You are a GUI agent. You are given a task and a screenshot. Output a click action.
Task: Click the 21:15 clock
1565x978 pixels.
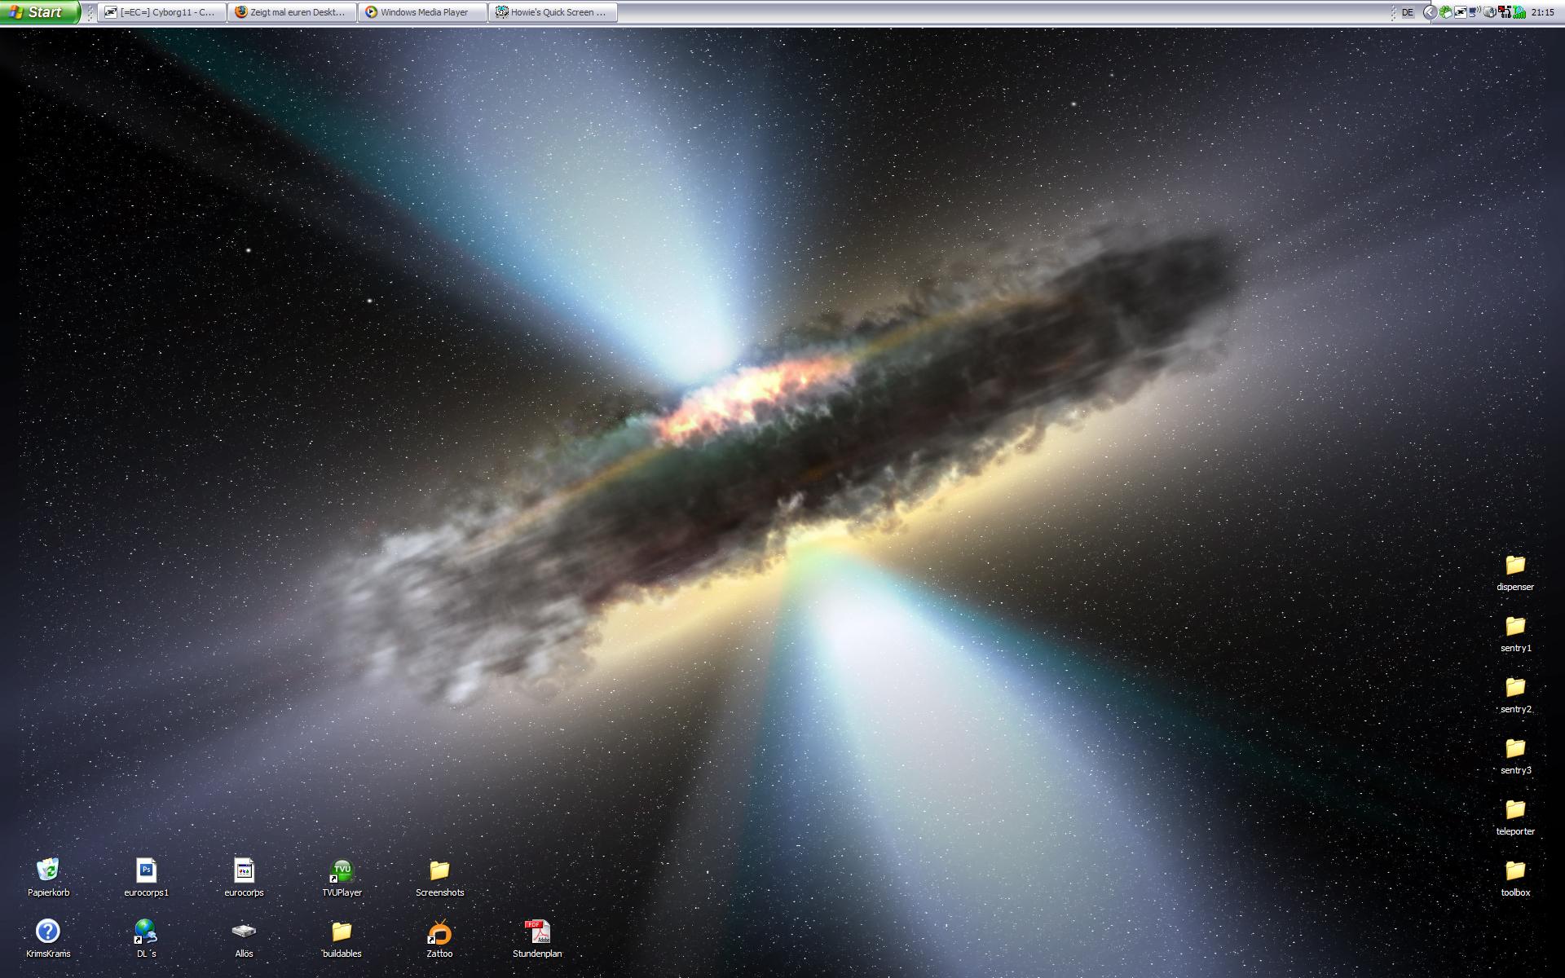[x=1543, y=12]
